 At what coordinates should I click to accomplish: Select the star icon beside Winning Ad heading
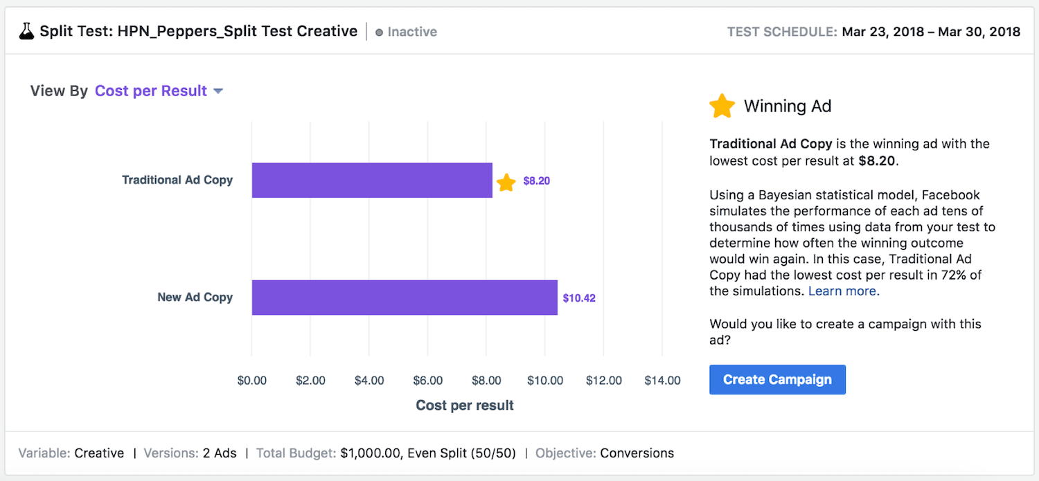(x=722, y=105)
